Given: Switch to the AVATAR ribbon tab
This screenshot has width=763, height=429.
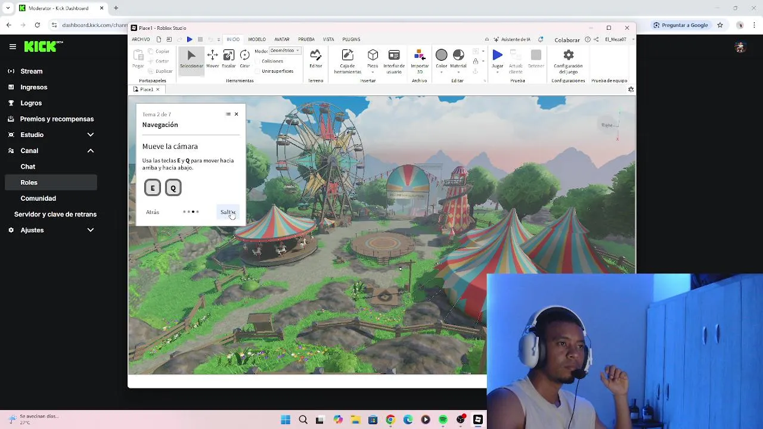Looking at the screenshot, I should (x=282, y=39).
